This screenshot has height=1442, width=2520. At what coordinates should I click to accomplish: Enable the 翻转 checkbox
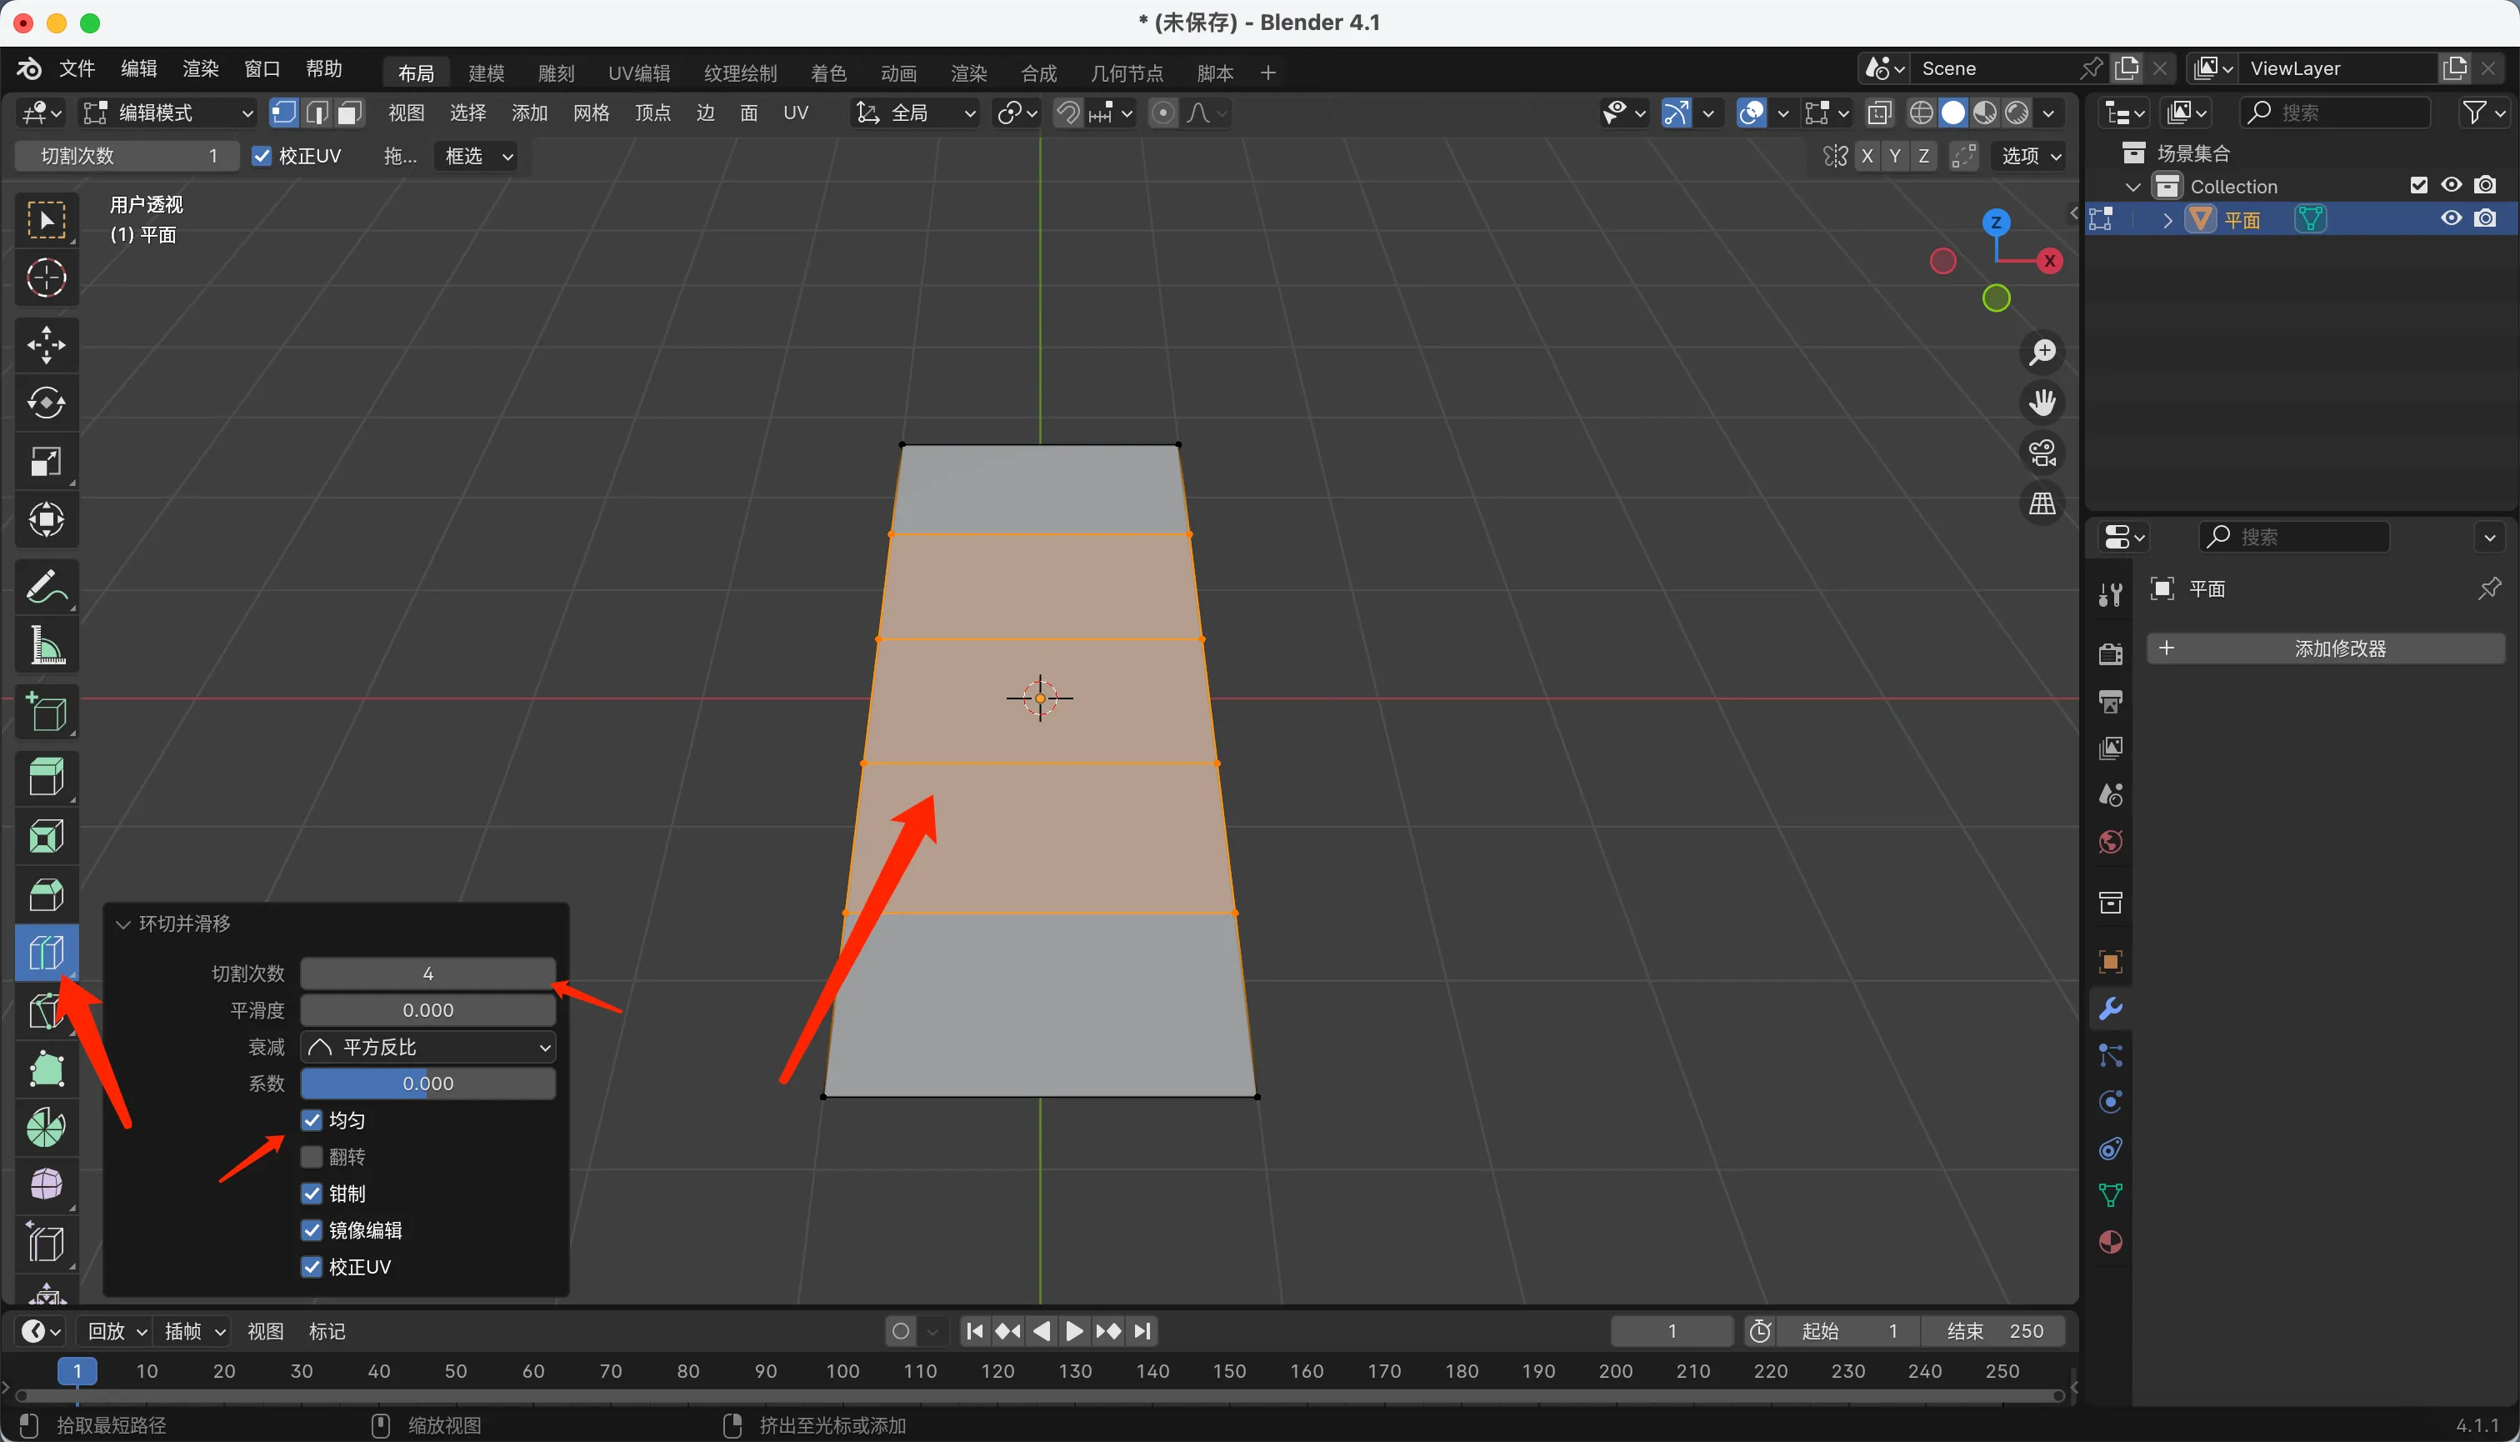(x=312, y=1157)
